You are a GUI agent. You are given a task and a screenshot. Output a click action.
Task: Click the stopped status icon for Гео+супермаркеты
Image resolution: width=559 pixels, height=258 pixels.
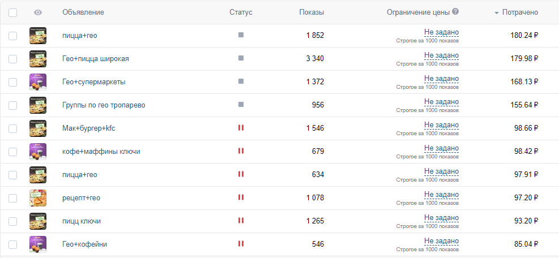point(241,81)
